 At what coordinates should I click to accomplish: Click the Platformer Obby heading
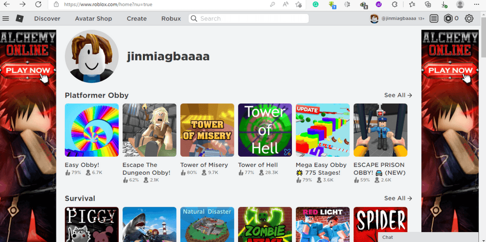coord(97,95)
